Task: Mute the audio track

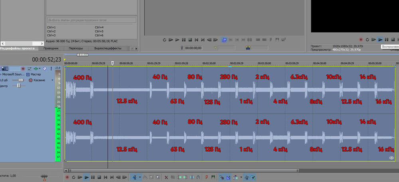Action: pyautogui.click(x=45, y=68)
